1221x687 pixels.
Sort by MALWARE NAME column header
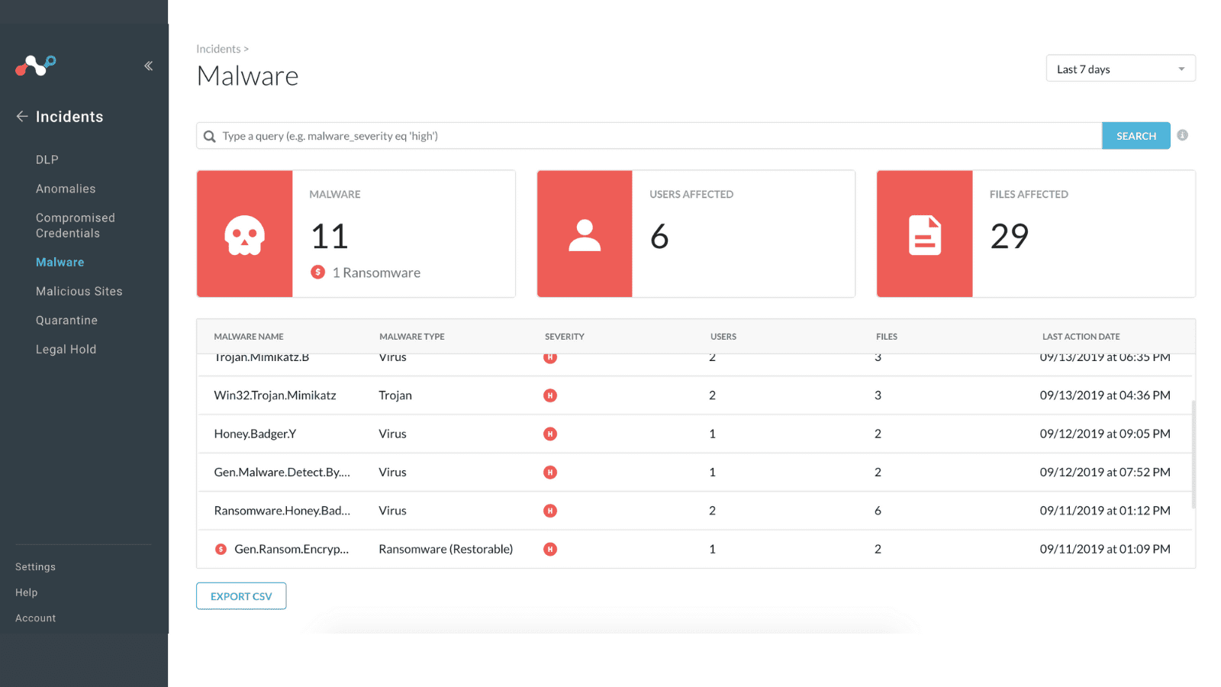[x=248, y=337]
